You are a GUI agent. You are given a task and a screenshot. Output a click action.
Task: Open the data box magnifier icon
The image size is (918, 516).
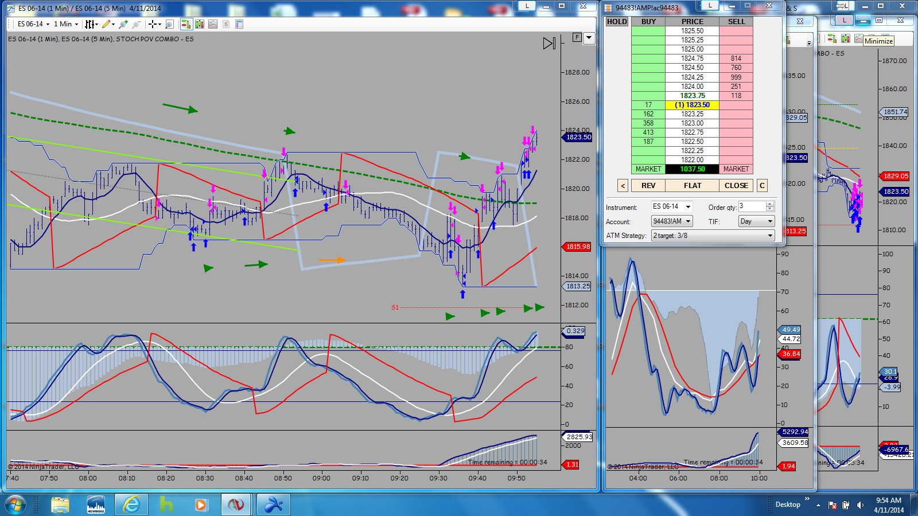pyautogui.click(x=169, y=24)
